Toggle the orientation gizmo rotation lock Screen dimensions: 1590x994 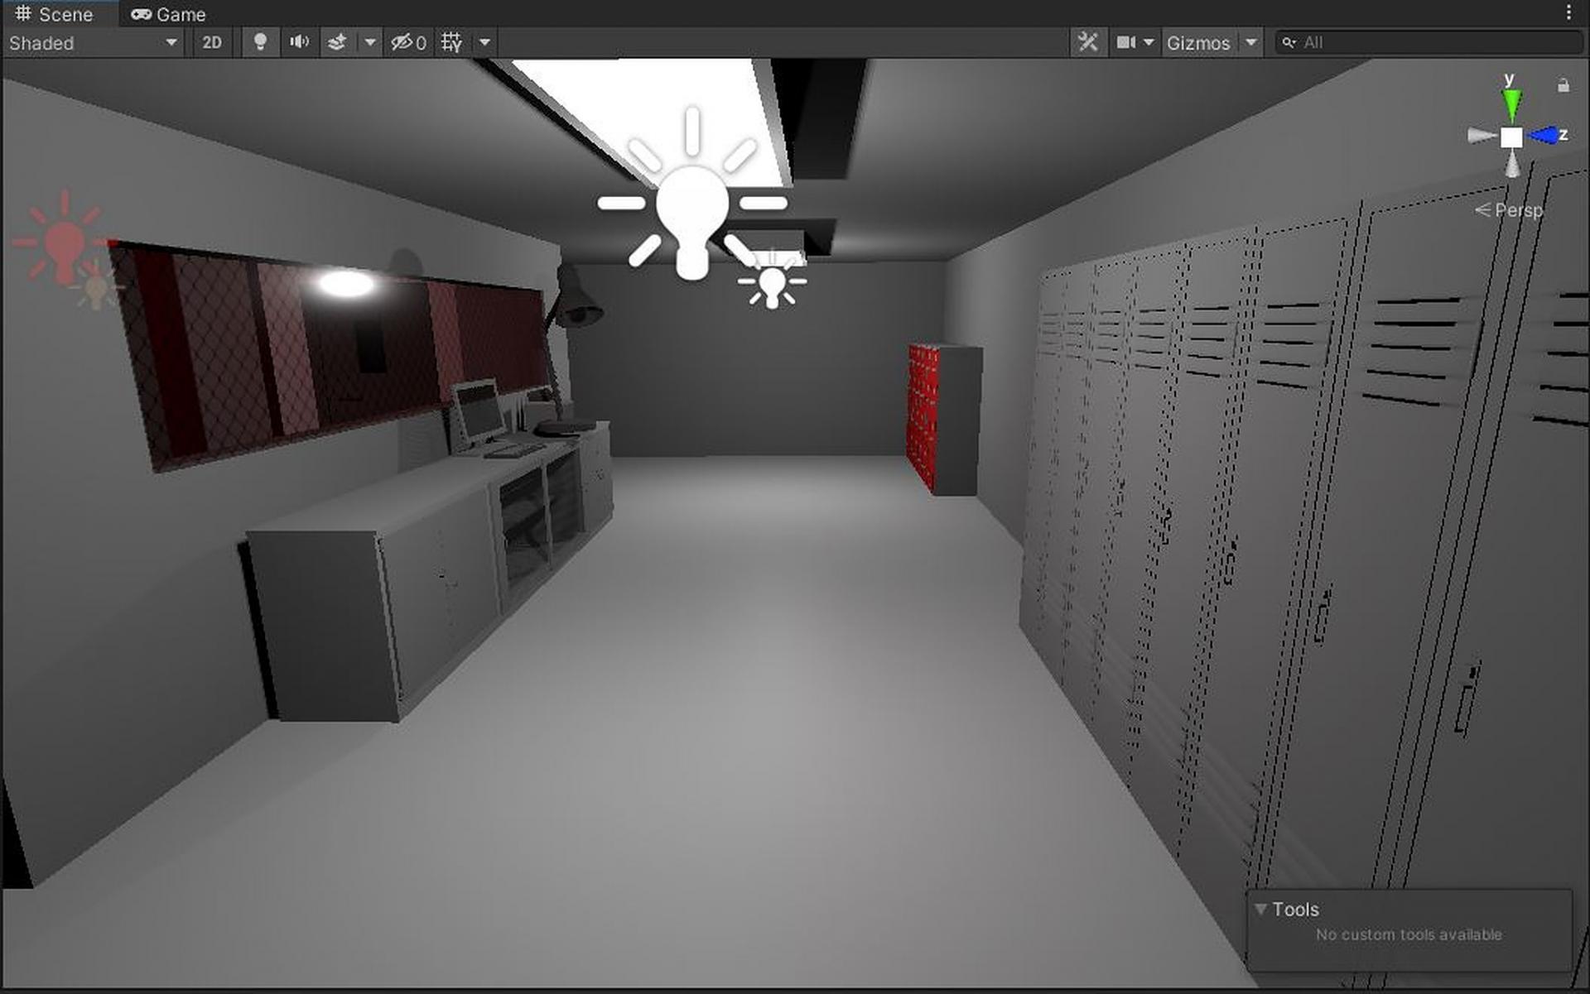pos(1563,85)
